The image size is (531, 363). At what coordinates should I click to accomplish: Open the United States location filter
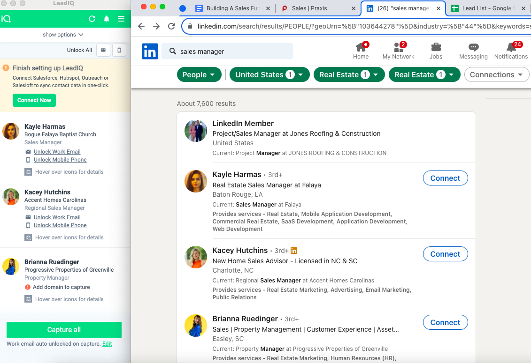point(269,74)
